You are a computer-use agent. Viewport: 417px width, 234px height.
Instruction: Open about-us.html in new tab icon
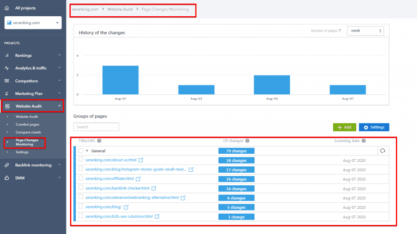coord(141,160)
